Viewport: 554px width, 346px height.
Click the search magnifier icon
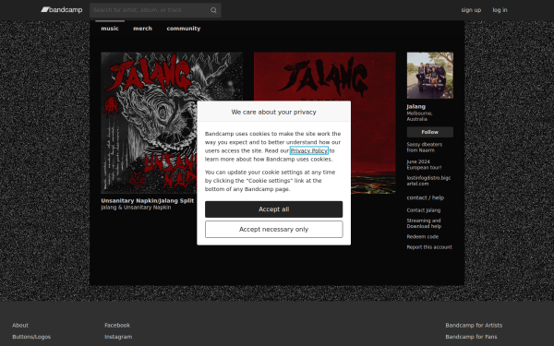click(213, 10)
